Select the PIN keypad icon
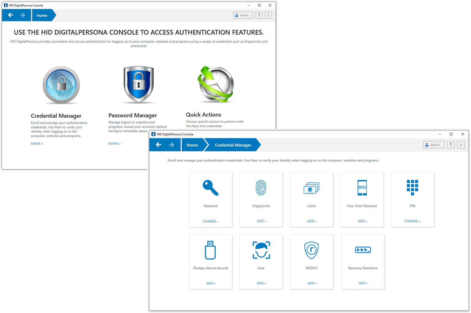 412,187
